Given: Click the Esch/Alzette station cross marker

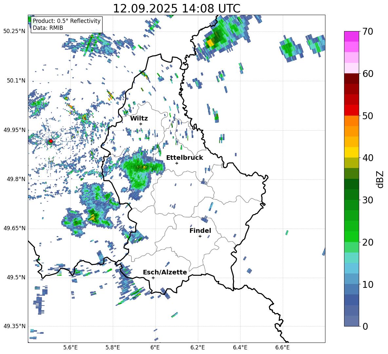Looking at the screenshot, I should click(153, 278).
